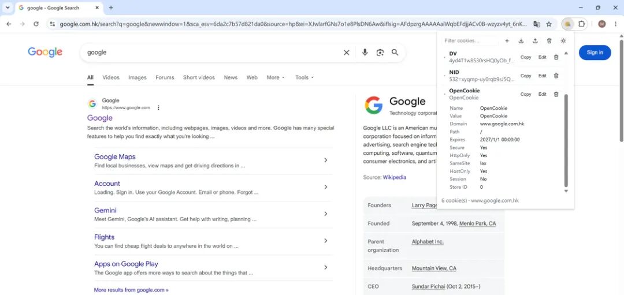This screenshot has height=295, width=624.
Task: Click the cookie list scroll-down arrow
Action: (566, 191)
